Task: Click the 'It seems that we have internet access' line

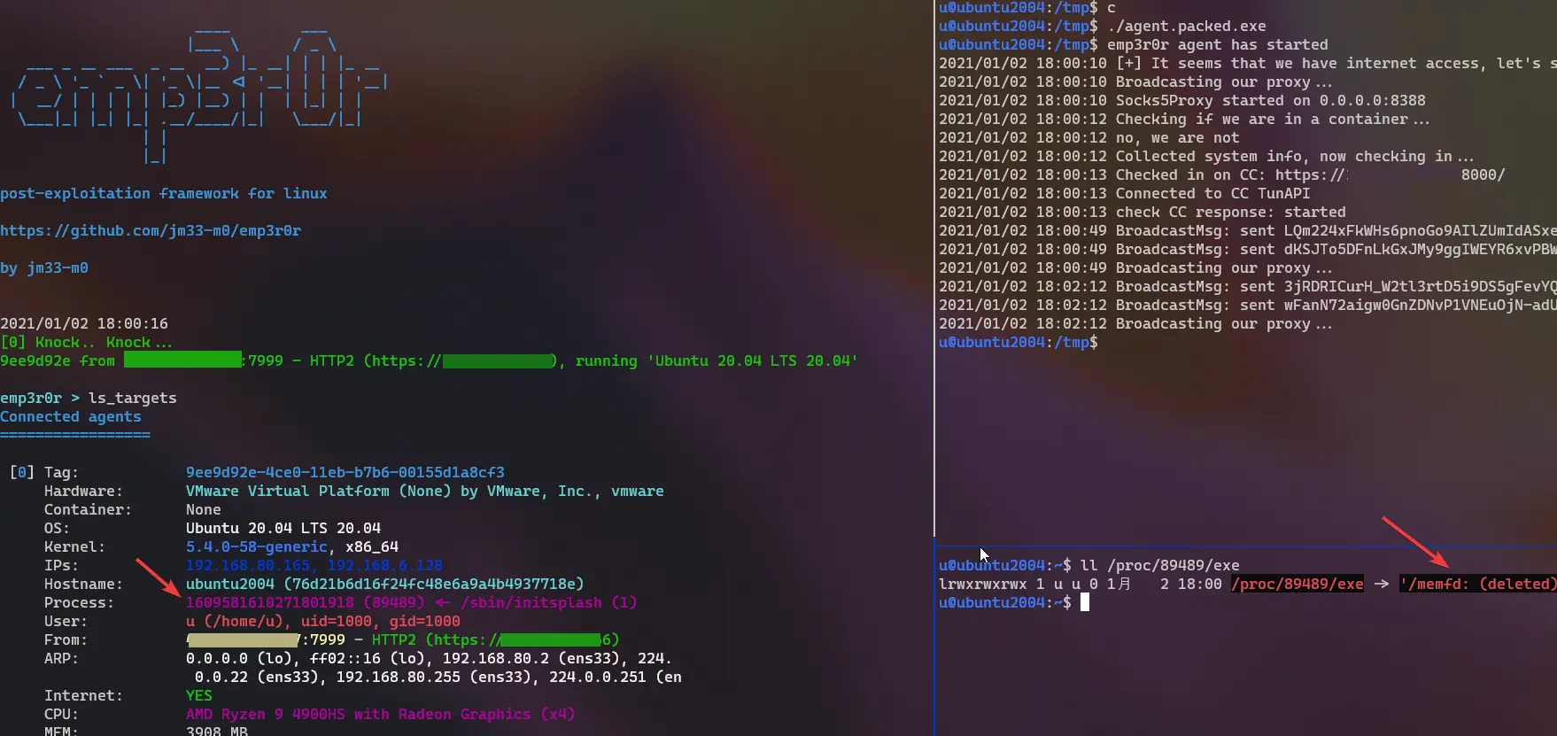Action: point(1248,63)
